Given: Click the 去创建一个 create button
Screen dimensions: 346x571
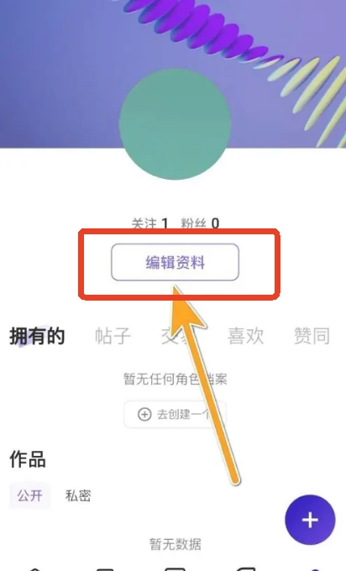Looking at the screenshot, I should [x=175, y=414].
